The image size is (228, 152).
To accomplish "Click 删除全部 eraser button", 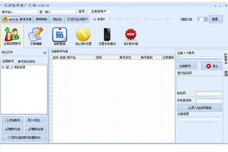I will click(36, 129).
